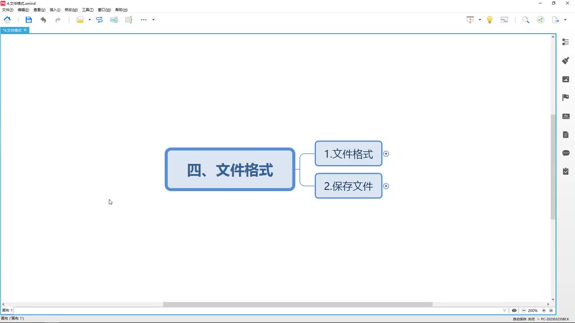Image resolution: width=575 pixels, height=323 pixels.
Task: Launch Brainstorming mode lightbulb
Action: point(490,20)
